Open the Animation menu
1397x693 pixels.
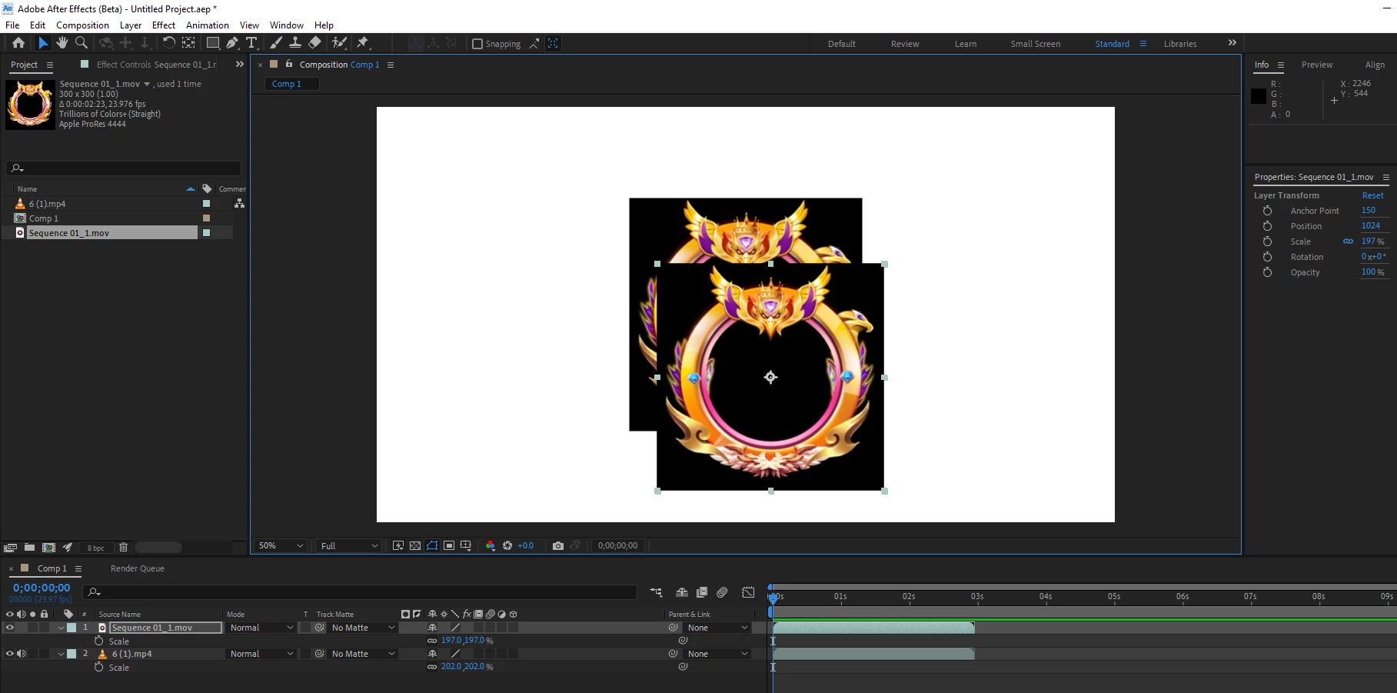[208, 25]
